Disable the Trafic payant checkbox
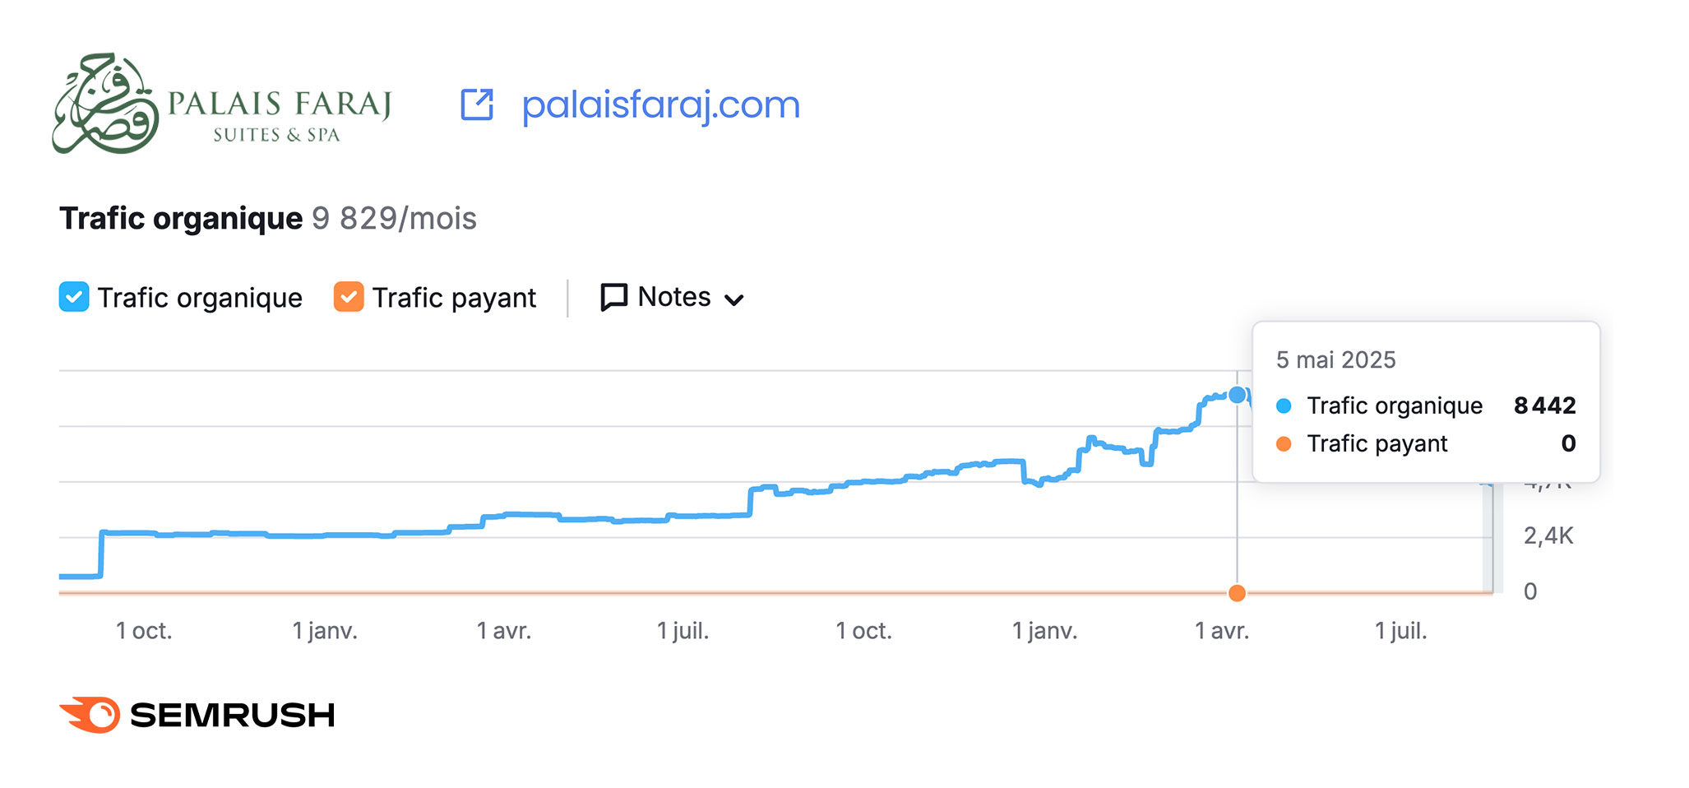 [x=349, y=297]
